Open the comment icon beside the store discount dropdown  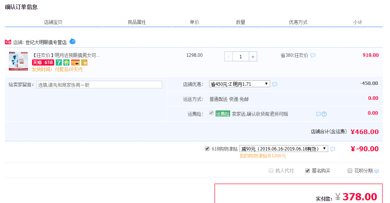click(275, 85)
